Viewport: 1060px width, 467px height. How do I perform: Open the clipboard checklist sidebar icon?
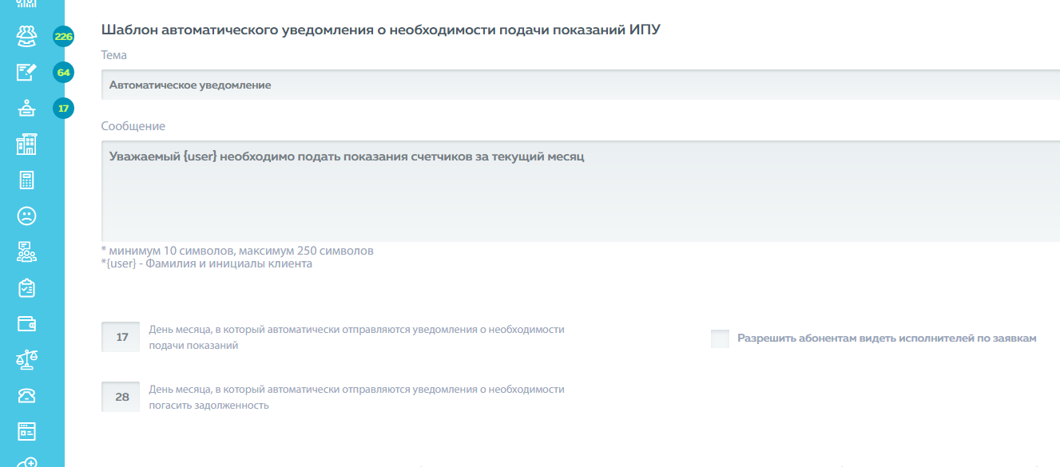click(x=27, y=287)
